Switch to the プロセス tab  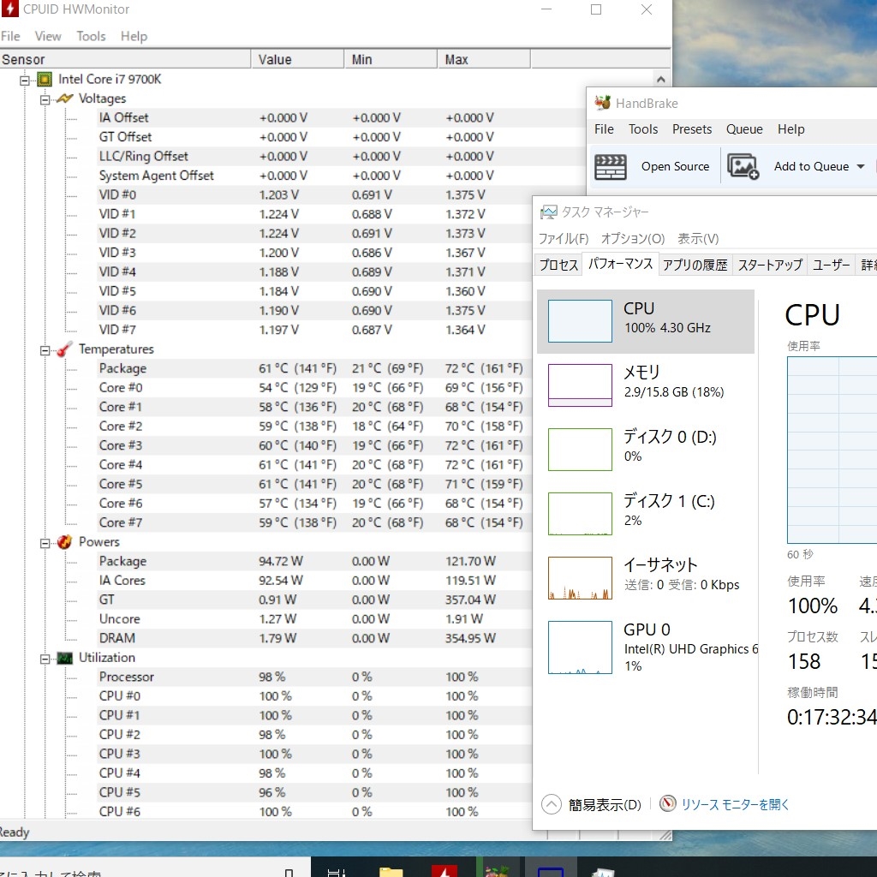558,265
